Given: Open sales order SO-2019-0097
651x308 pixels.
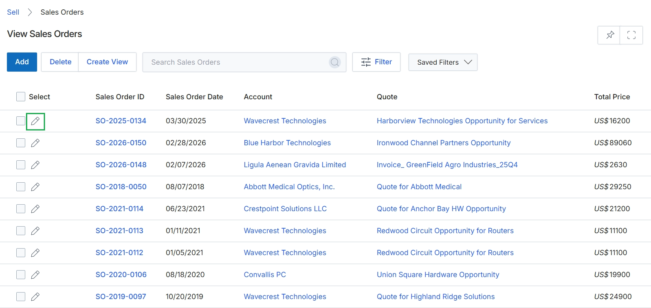Looking at the screenshot, I should pos(121,297).
